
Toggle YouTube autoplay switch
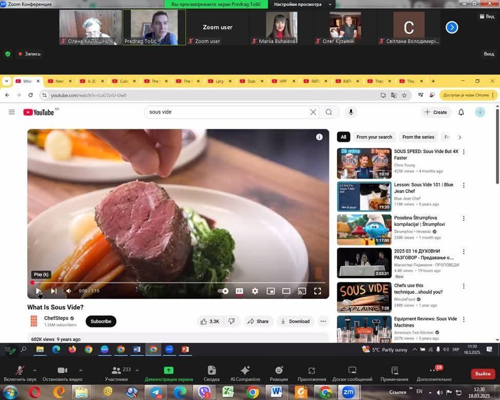pos(223,291)
